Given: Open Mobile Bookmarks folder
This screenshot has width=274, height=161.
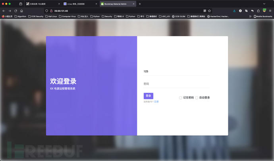Looking at the screenshot, I should click(x=263, y=16).
